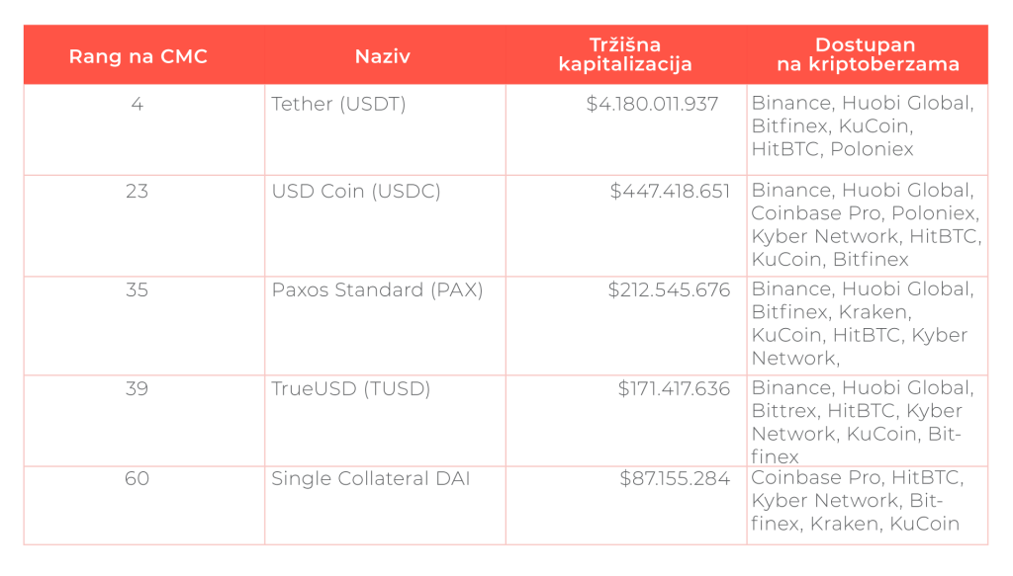Select the Single Collateral DAI cell
Screen dimensions: 1013x576
[x=371, y=479]
